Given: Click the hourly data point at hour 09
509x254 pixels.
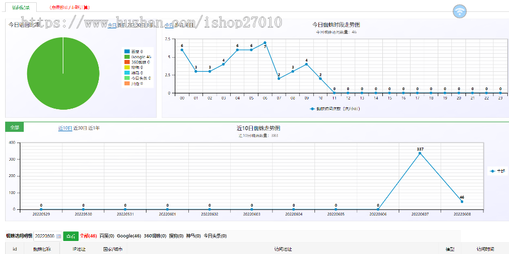Looking at the screenshot, I should (307, 64).
